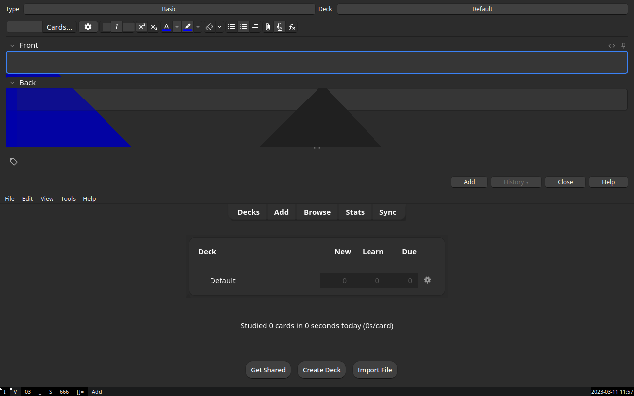Image resolution: width=634 pixels, height=396 pixels.
Task: Open the text alignment options
Action: [255, 27]
